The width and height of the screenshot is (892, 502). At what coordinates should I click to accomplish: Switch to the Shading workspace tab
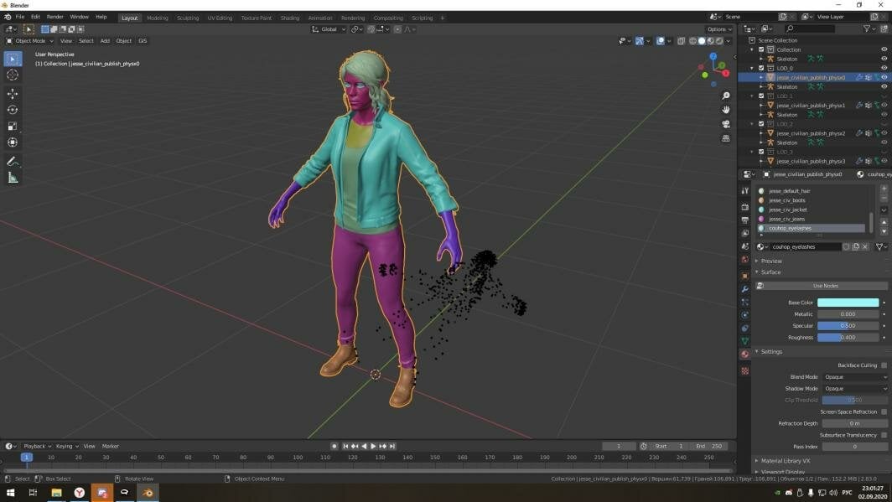point(289,18)
